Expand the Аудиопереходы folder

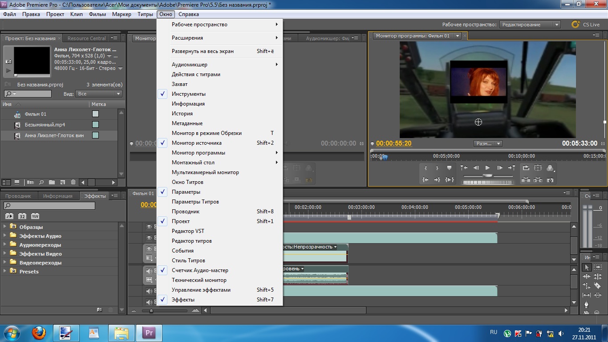pos(5,244)
